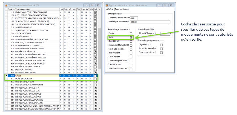Open Séries N° Document dropdown arrow
This screenshot has height=115, width=237.
170,34
